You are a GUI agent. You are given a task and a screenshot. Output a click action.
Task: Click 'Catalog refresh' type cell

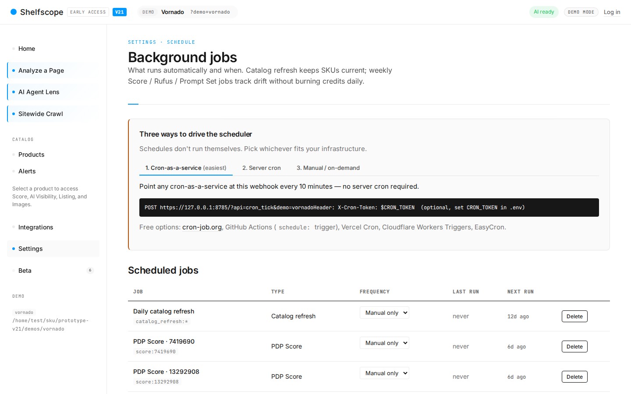click(293, 316)
